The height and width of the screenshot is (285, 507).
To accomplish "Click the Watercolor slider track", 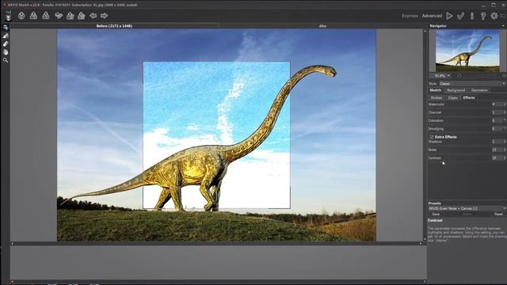I will coord(459,107).
